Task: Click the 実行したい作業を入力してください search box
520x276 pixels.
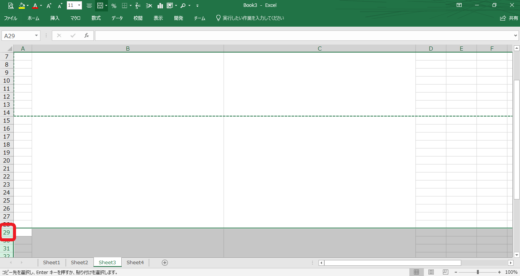Action: (250, 18)
